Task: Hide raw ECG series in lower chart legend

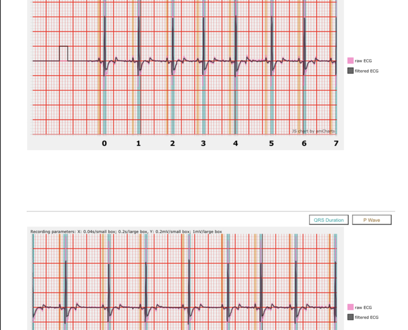Action: (363, 307)
